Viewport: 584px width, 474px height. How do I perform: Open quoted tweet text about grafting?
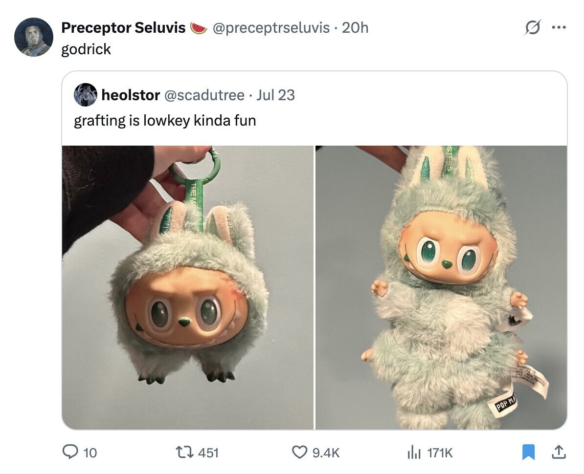pos(165,121)
